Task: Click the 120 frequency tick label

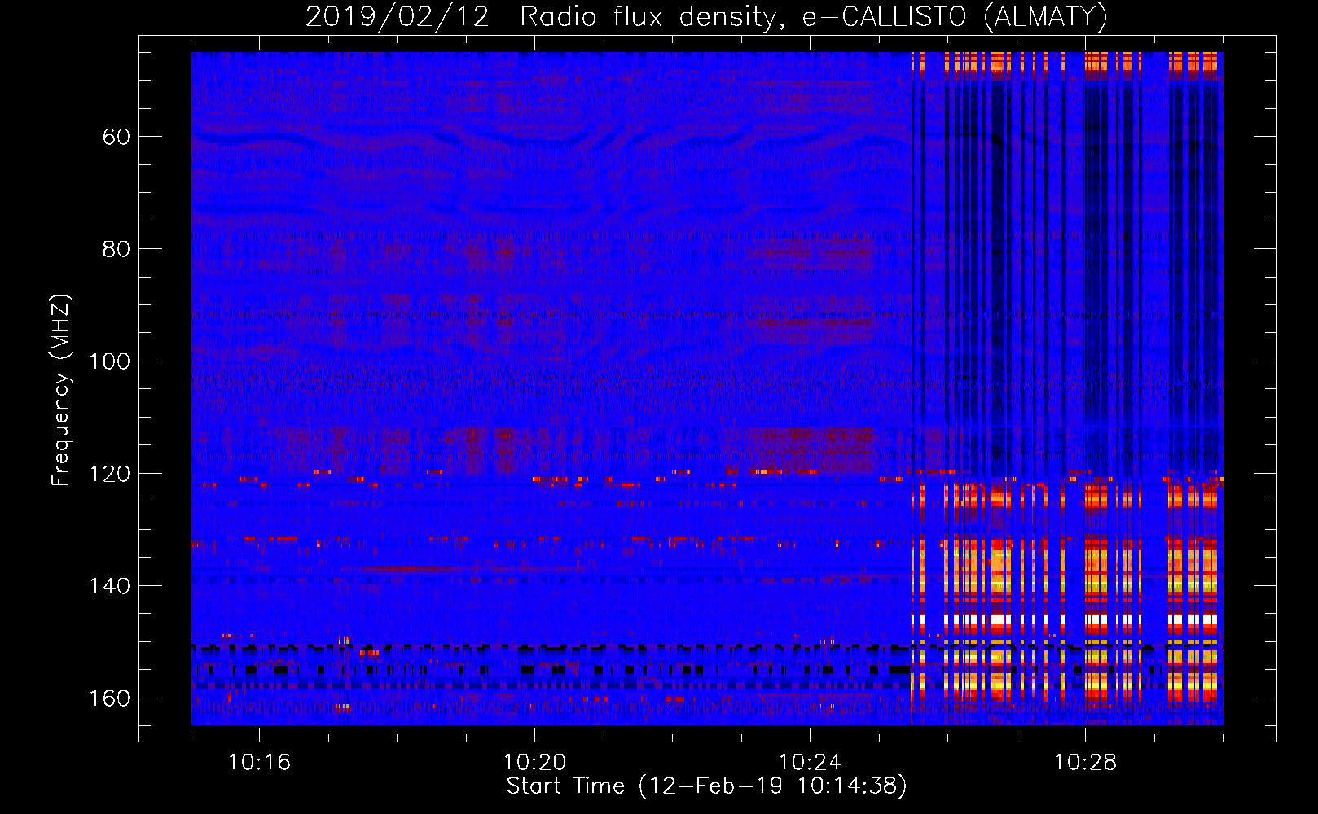Action: pyautogui.click(x=109, y=474)
